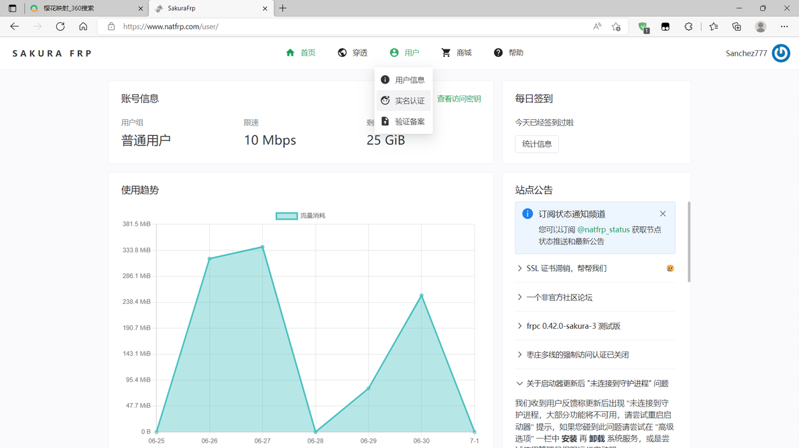Open the 用户 navigation menu
The image size is (799, 448).
(x=405, y=52)
